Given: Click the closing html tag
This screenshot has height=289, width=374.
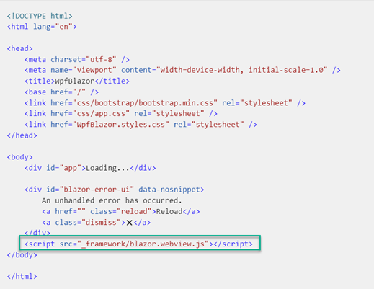Looking at the screenshot, I should [22, 277].
